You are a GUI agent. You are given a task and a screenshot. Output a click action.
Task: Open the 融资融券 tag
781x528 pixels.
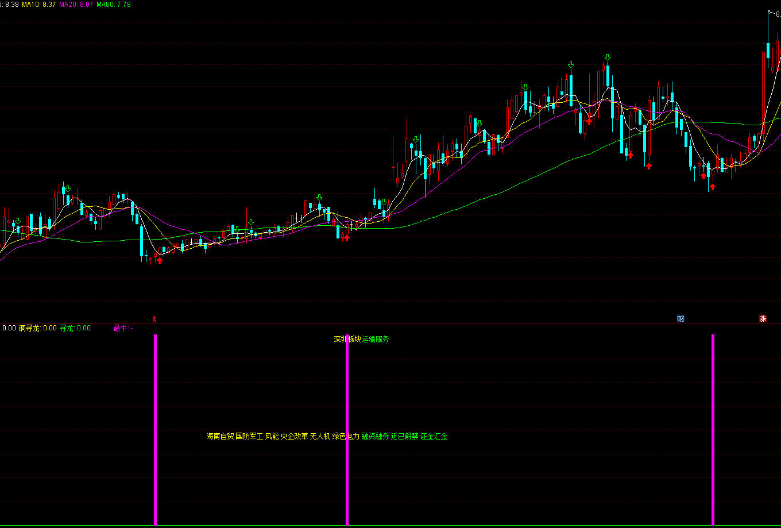[x=375, y=436]
